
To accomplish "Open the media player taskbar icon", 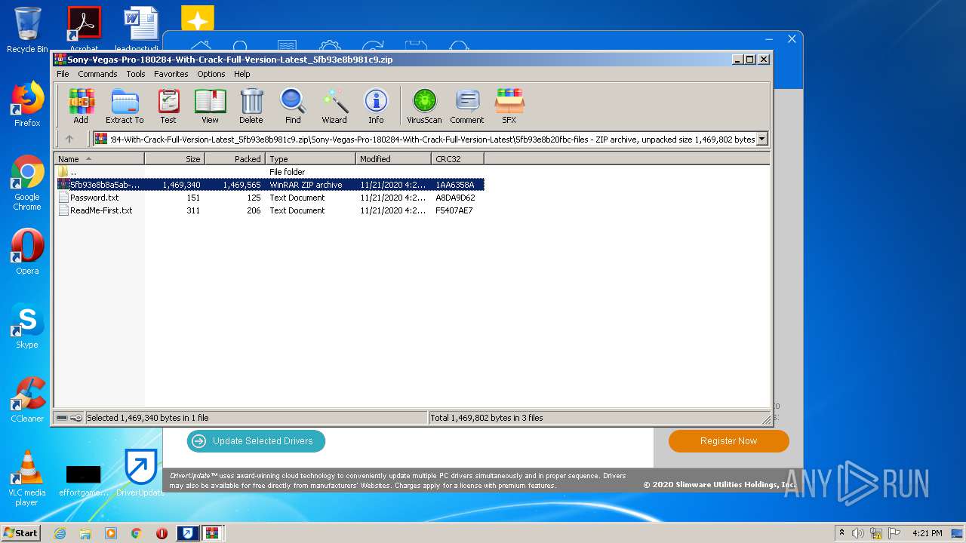I will (x=111, y=533).
